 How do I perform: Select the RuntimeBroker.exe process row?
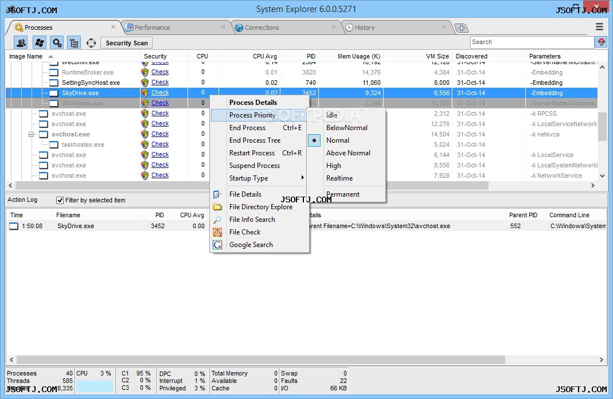point(302,72)
